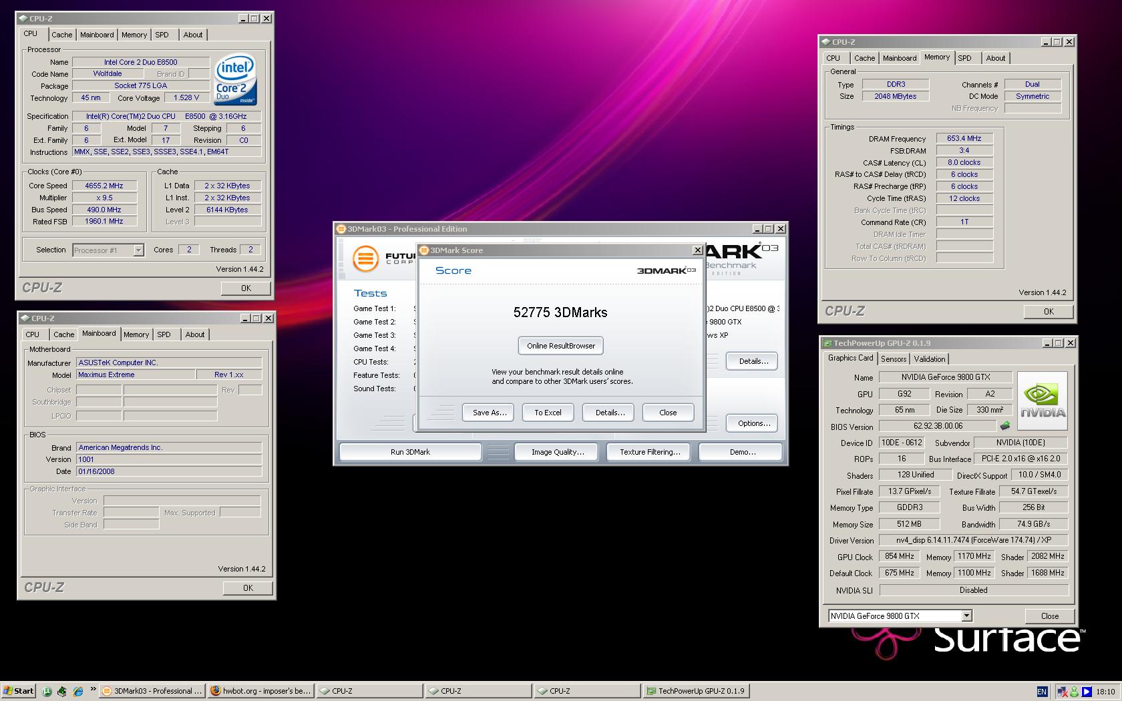Open Texture Filtering in 3DMark03
1122x701 pixels.
[650, 452]
